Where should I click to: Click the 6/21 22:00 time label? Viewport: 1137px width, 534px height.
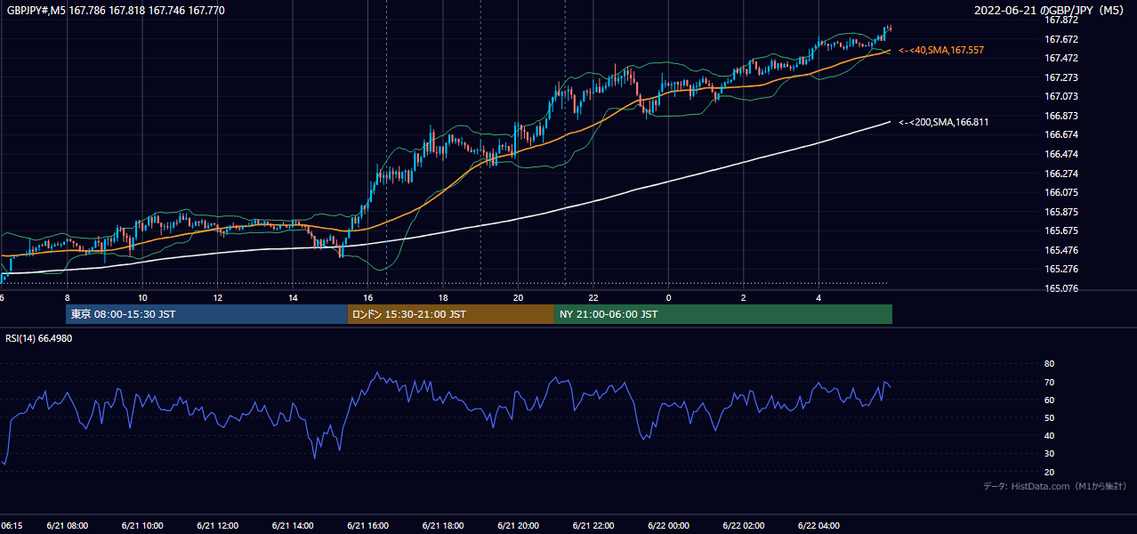pyautogui.click(x=593, y=526)
